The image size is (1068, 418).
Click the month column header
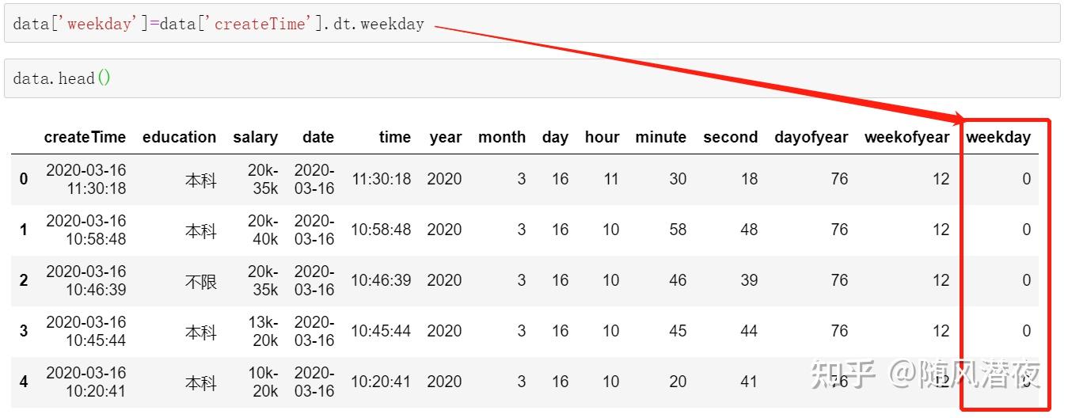(x=501, y=137)
